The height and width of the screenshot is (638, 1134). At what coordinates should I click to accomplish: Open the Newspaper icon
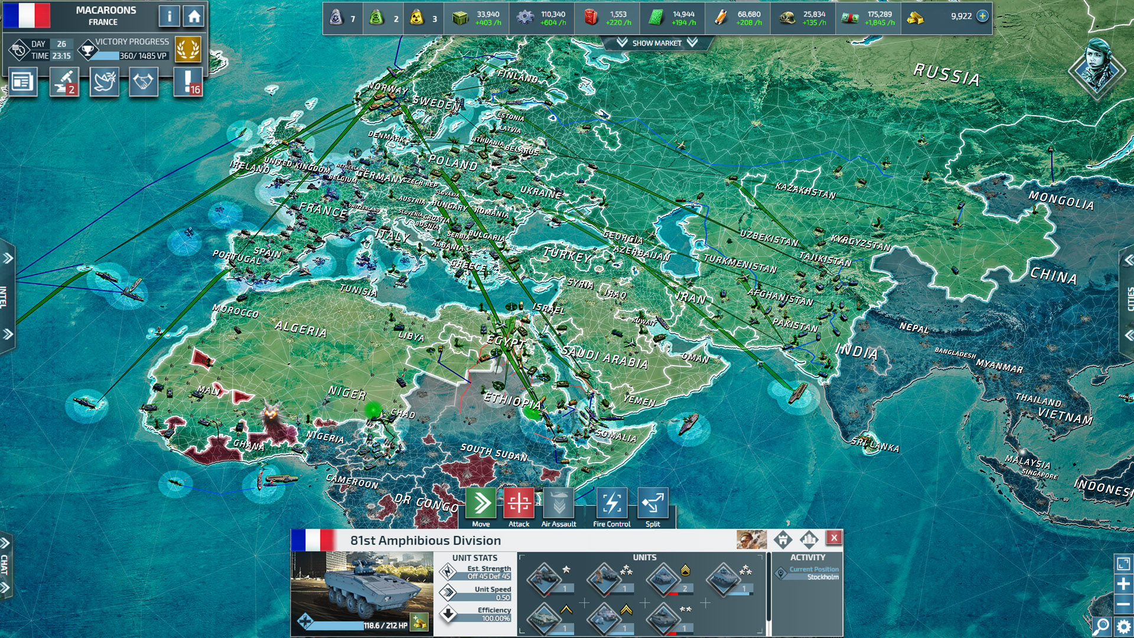[22, 82]
